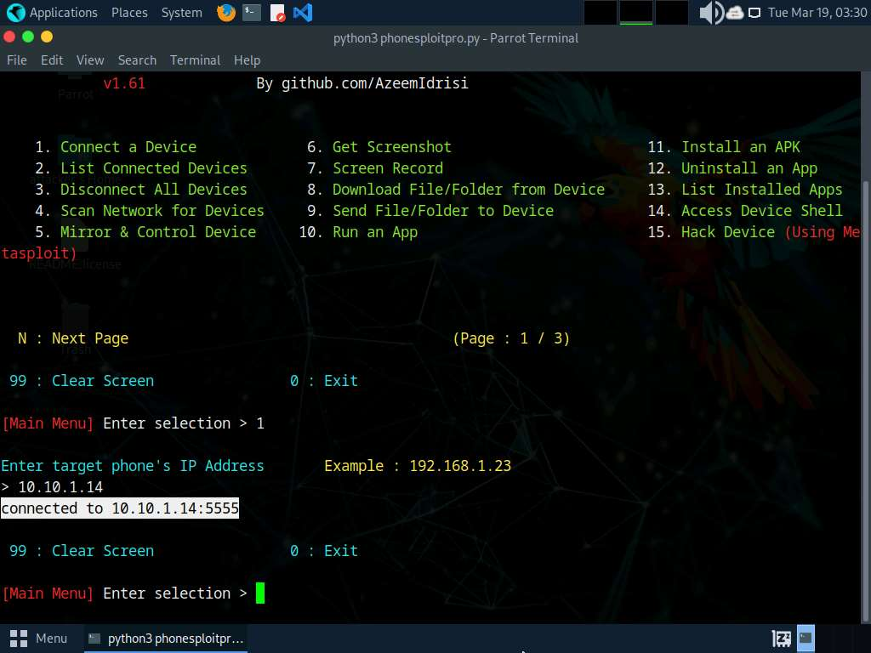Click the display/network tray icon
Screen dimensions: 871x653
754,13
